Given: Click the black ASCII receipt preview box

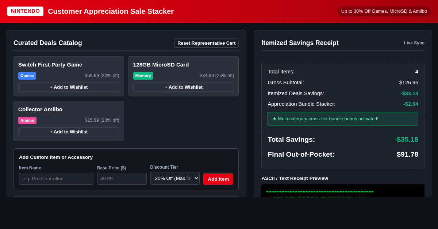Looking at the screenshot, I should point(343,191).
